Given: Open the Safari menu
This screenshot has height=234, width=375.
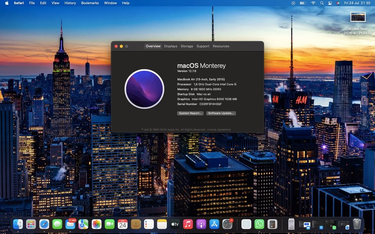Looking at the screenshot, I should pos(19,3).
